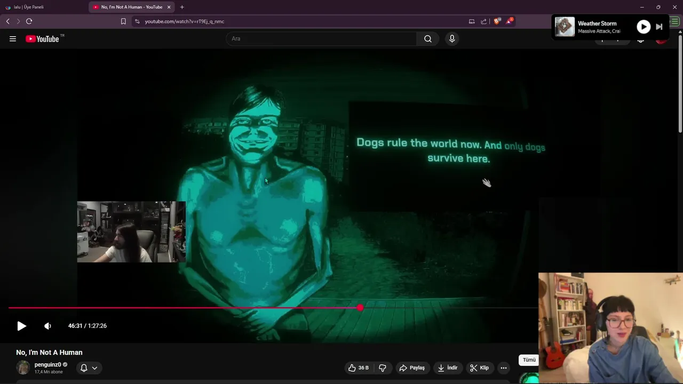Restore down the browser window
The width and height of the screenshot is (683, 384).
pos(658,7)
